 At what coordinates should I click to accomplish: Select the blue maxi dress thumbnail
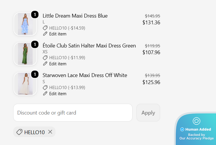[25, 24]
